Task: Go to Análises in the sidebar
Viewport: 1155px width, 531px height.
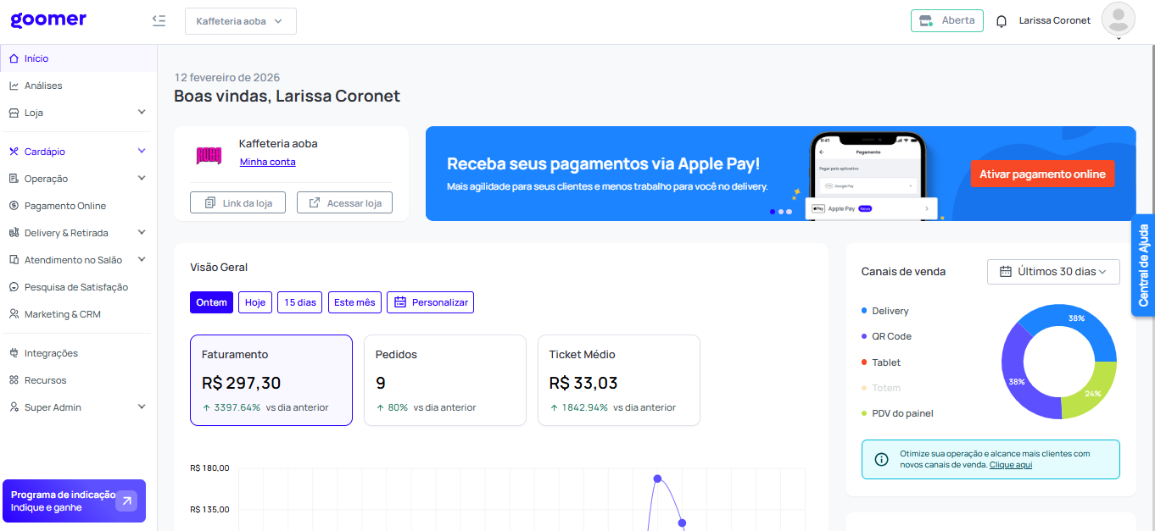Action: pyautogui.click(x=43, y=86)
